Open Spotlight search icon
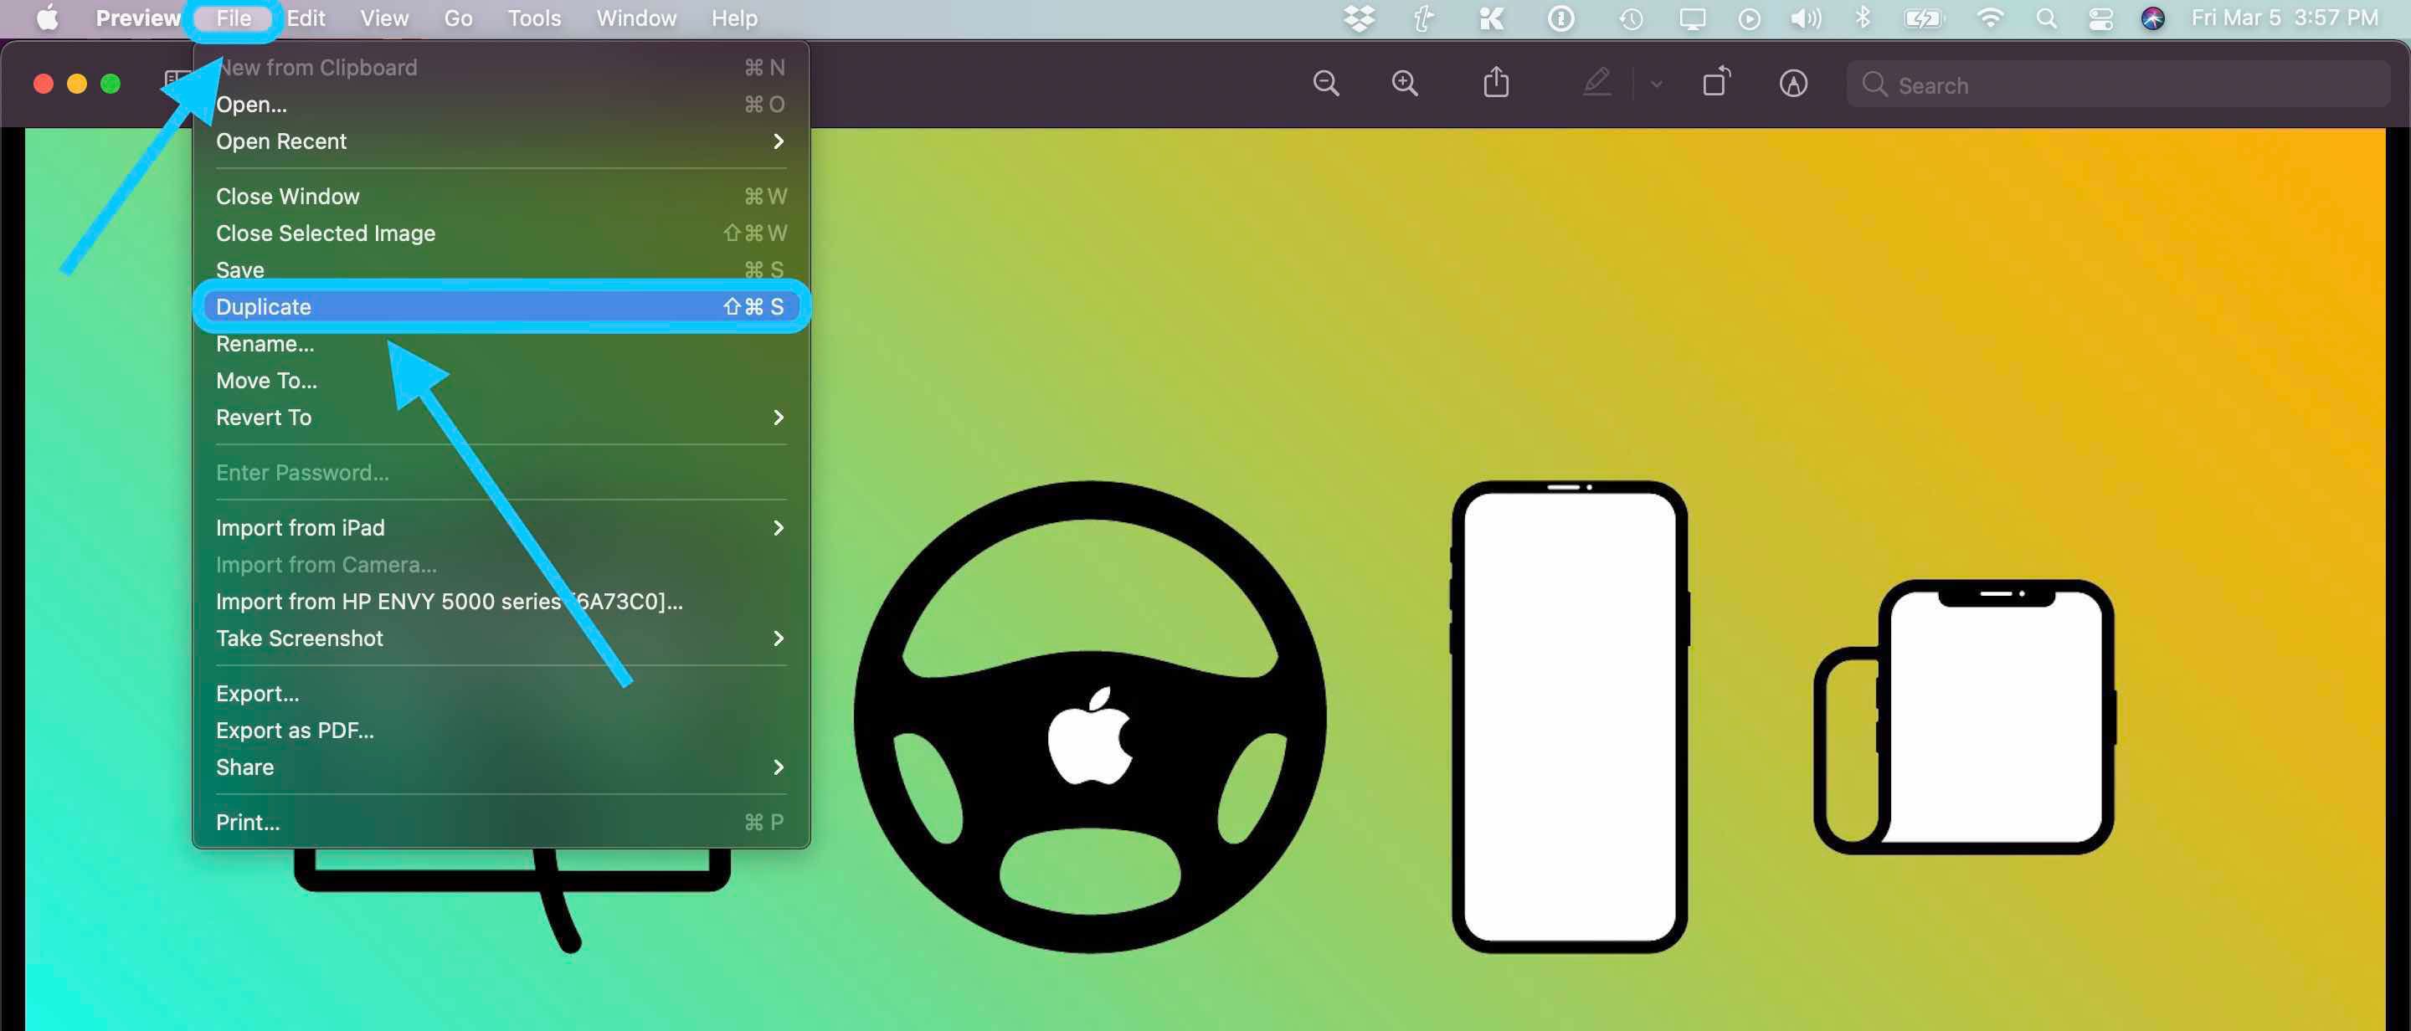The image size is (2411, 1031). [x=2046, y=18]
